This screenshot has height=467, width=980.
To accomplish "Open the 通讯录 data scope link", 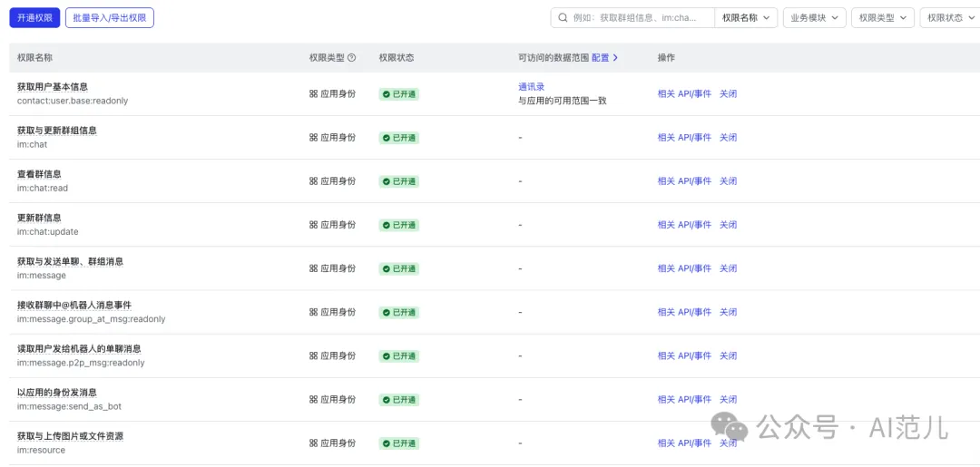I will [531, 87].
